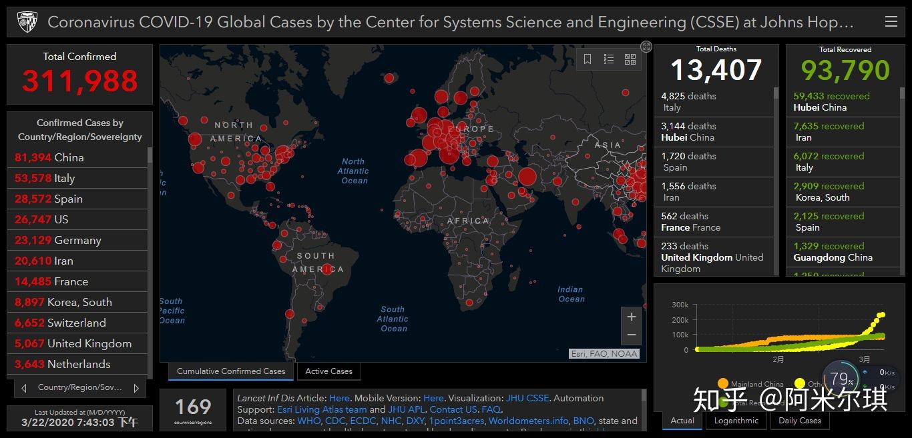Visit the JHU APL link
912x438 pixels.
(x=407, y=409)
